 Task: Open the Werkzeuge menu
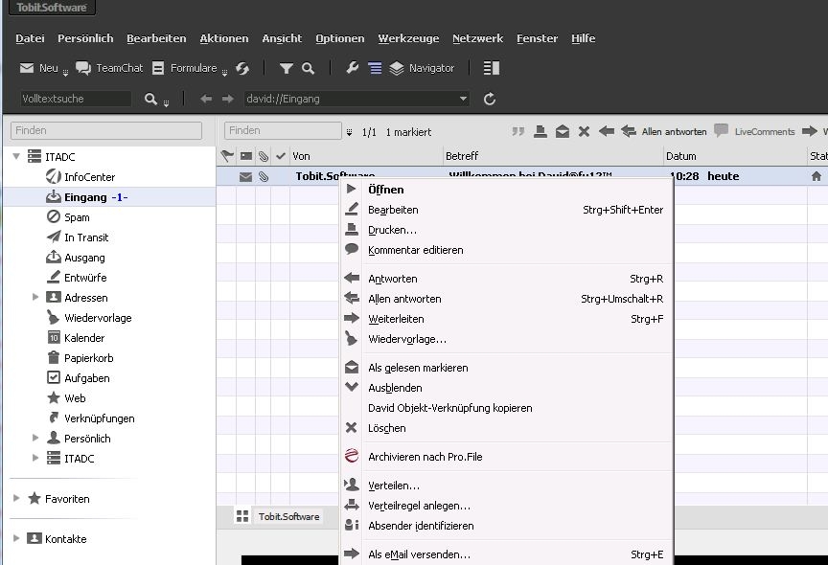[408, 38]
